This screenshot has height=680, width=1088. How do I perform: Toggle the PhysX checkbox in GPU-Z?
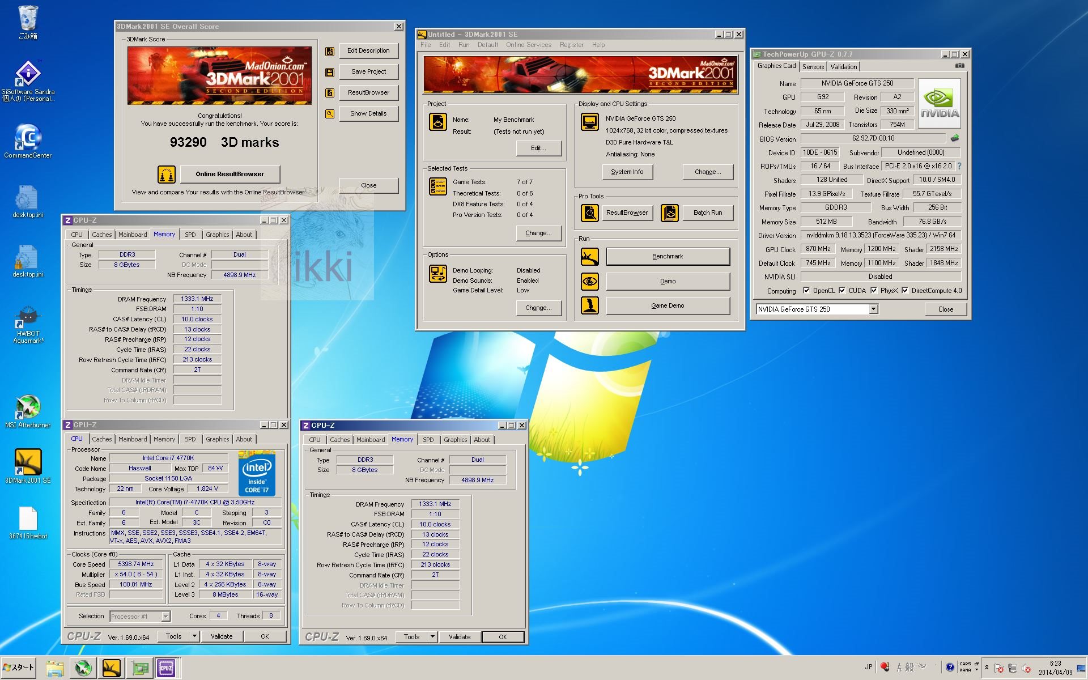click(874, 291)
